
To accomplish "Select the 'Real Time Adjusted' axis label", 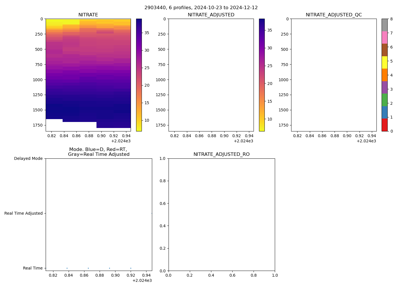I will tap(23, 213).
